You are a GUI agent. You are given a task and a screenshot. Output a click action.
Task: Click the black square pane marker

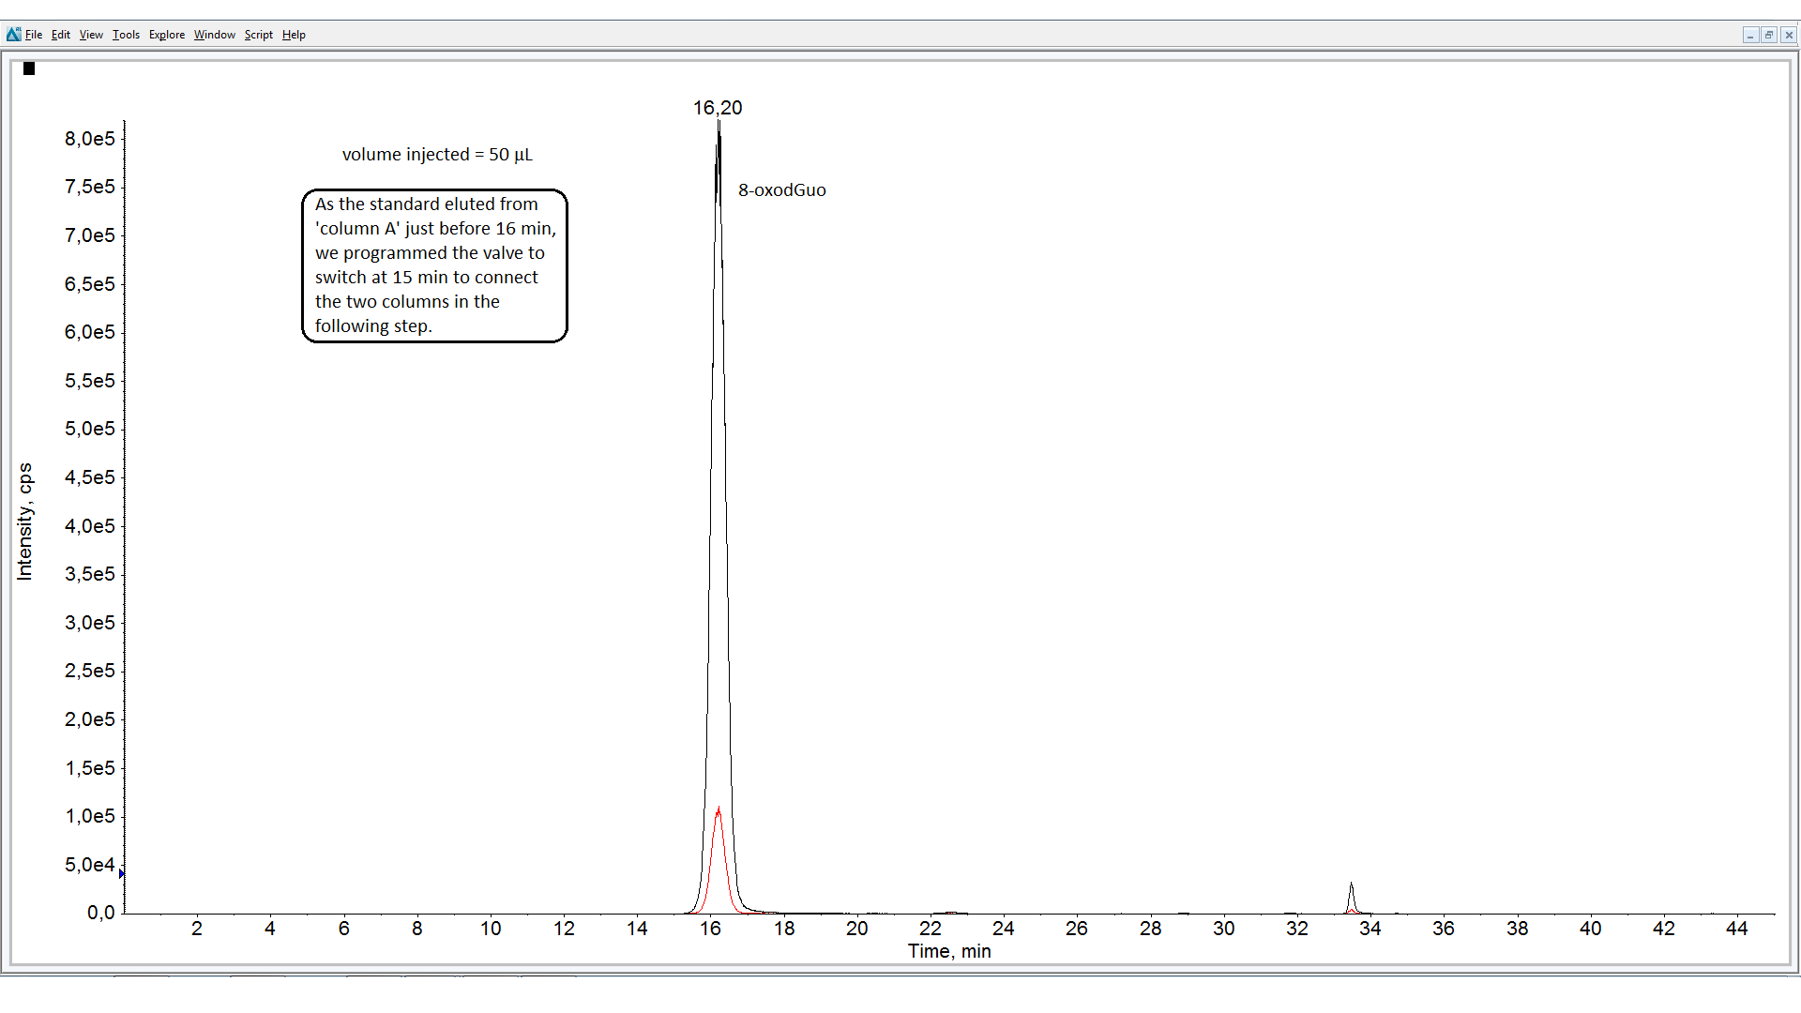[x=29, y=68]
